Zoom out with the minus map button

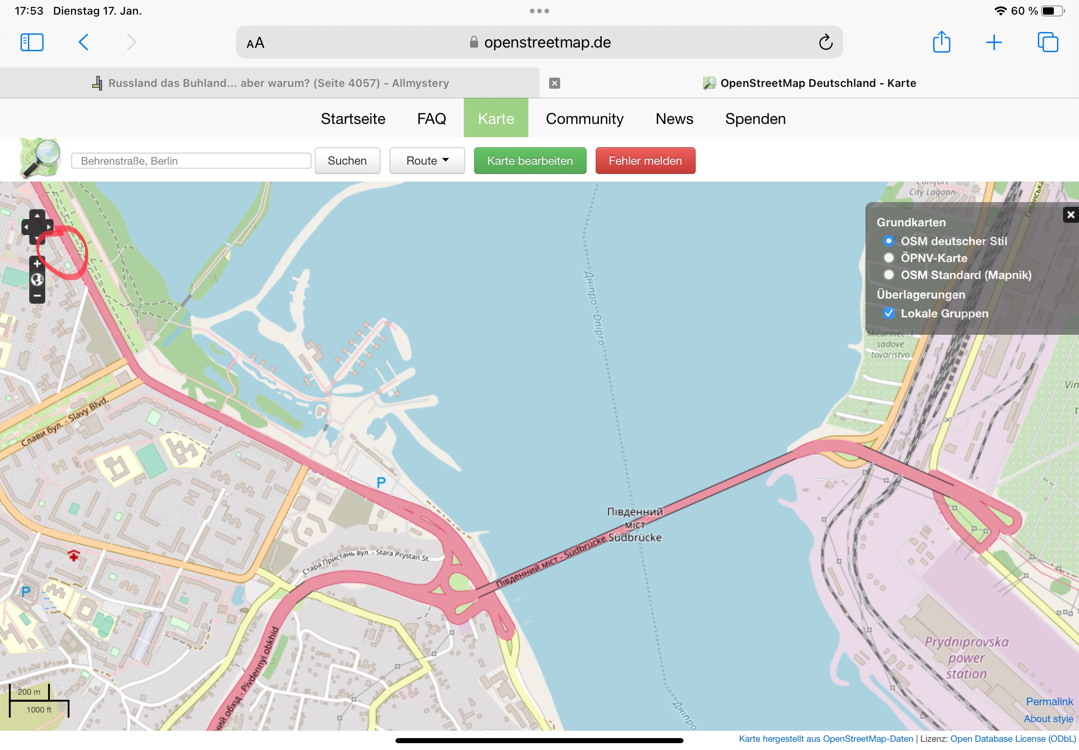click(x=37, y=295)
